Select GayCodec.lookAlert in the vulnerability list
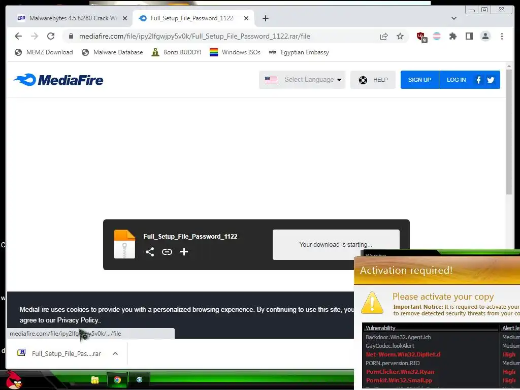The image size is (520, 390). coord(389,346)
